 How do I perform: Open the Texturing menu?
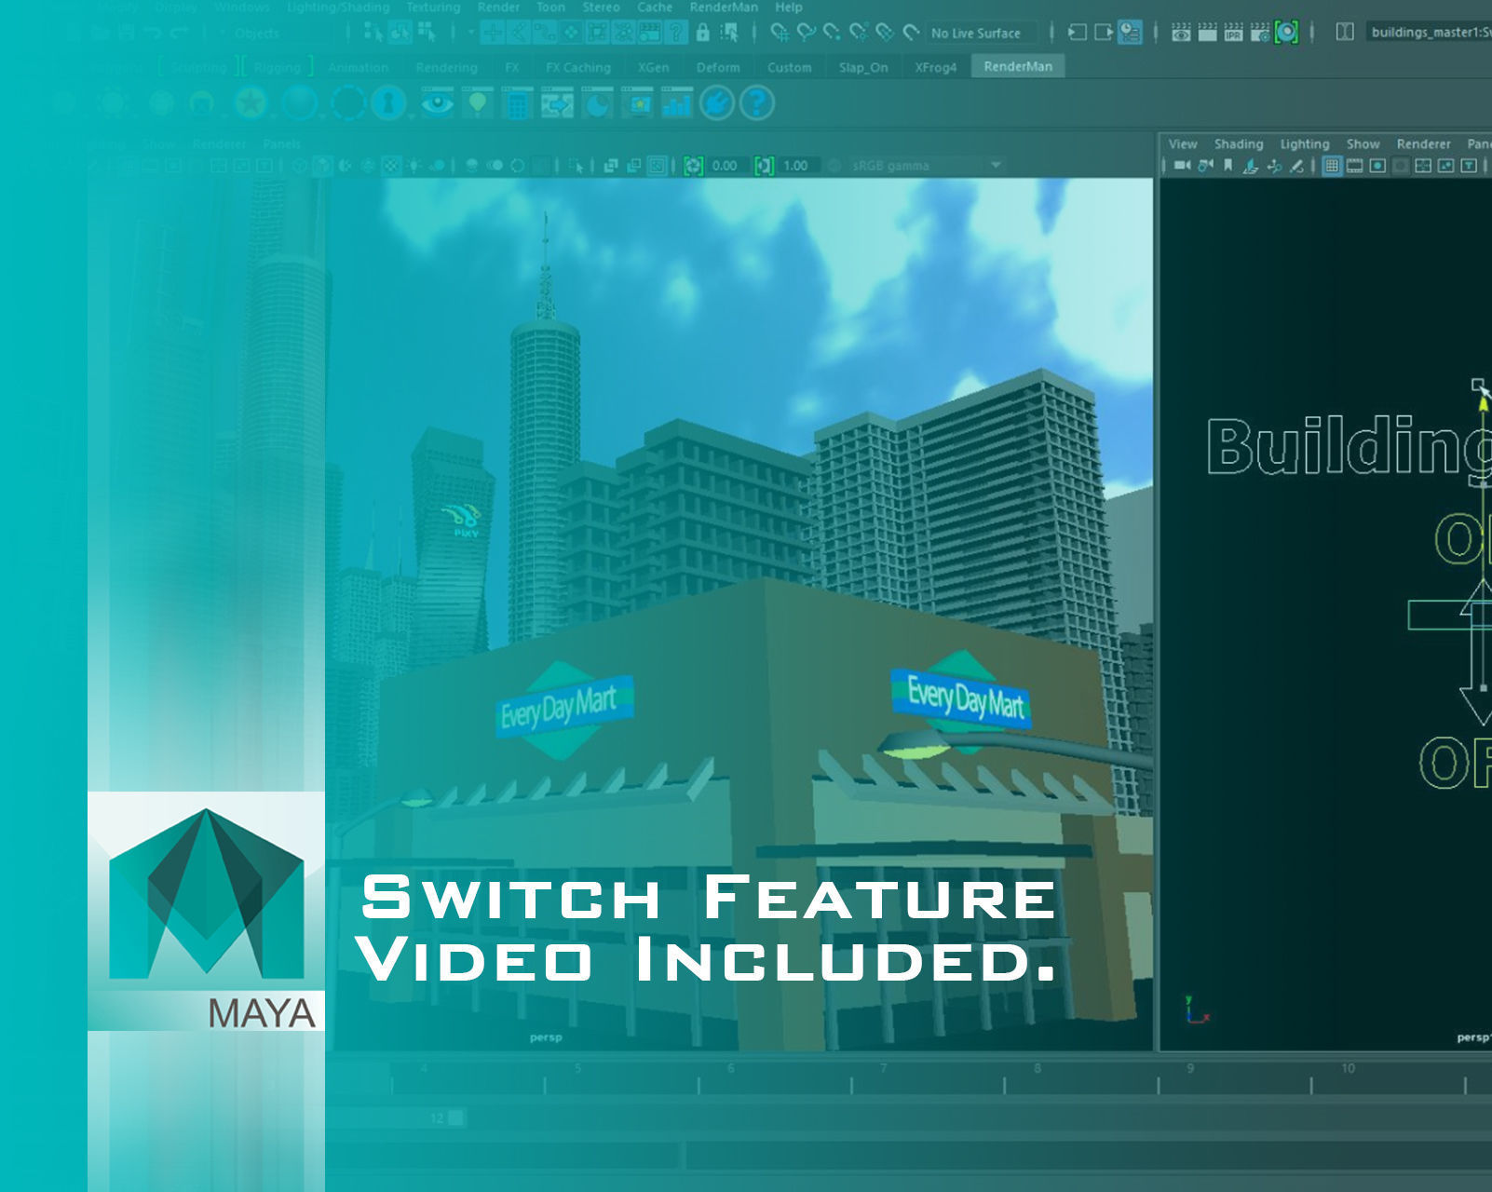(433, 7)
